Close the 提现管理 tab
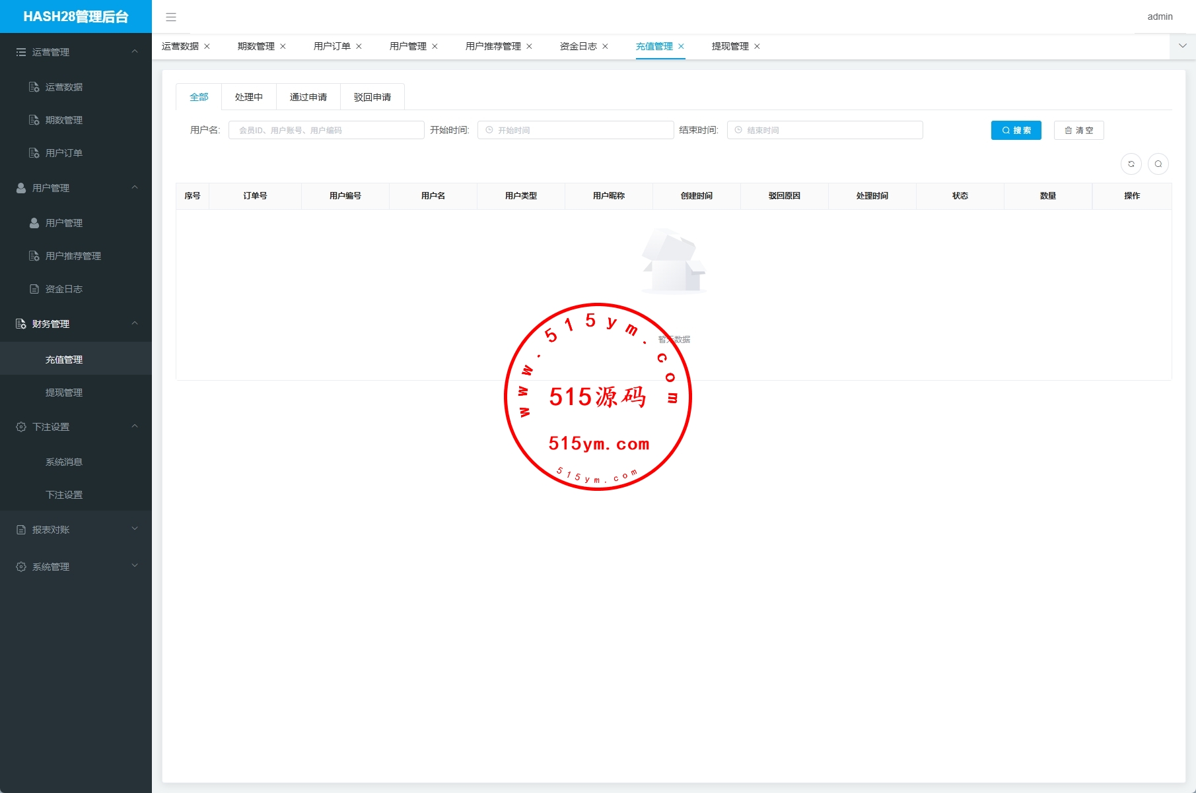 click(x=757, y=47)
